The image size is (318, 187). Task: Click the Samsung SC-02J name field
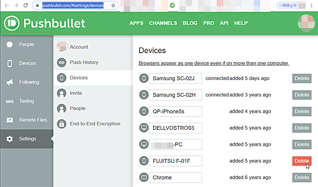tap(176, 78)
